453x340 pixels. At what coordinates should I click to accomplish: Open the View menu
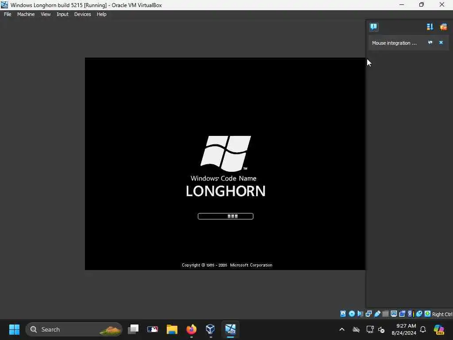(x=46, y=14)
